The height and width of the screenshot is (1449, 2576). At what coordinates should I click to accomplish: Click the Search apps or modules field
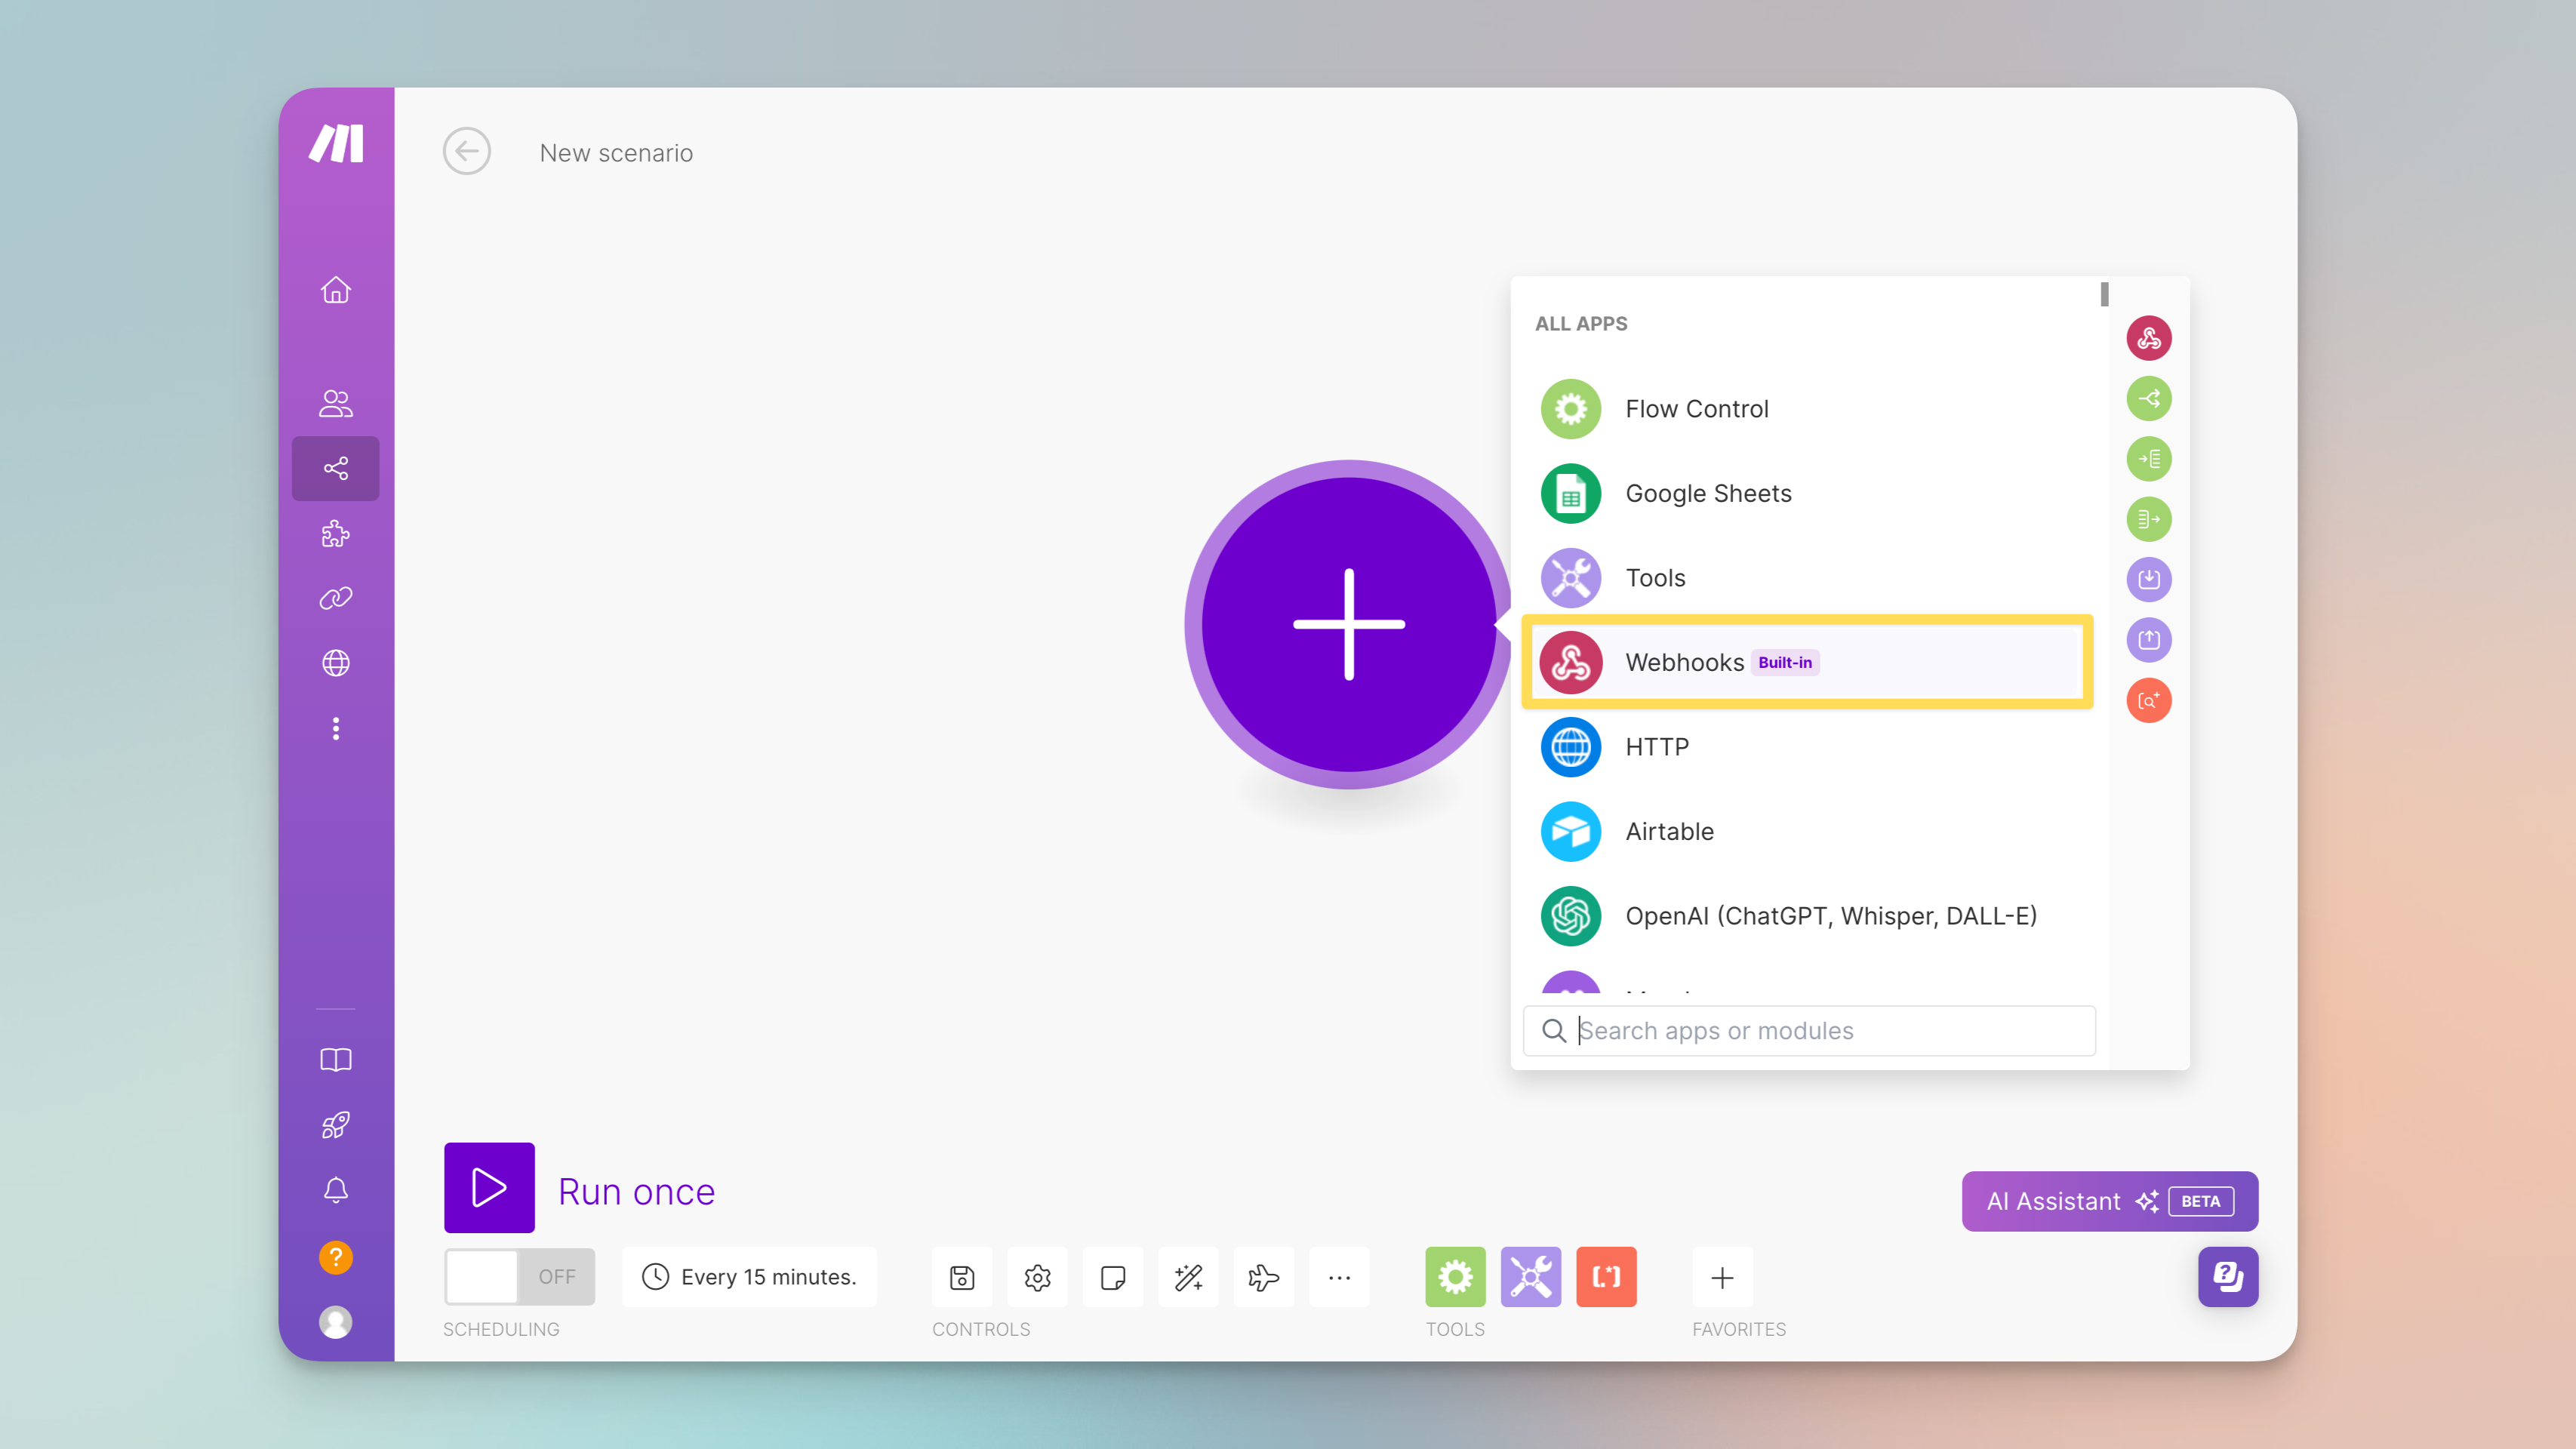(1809, 1031)
